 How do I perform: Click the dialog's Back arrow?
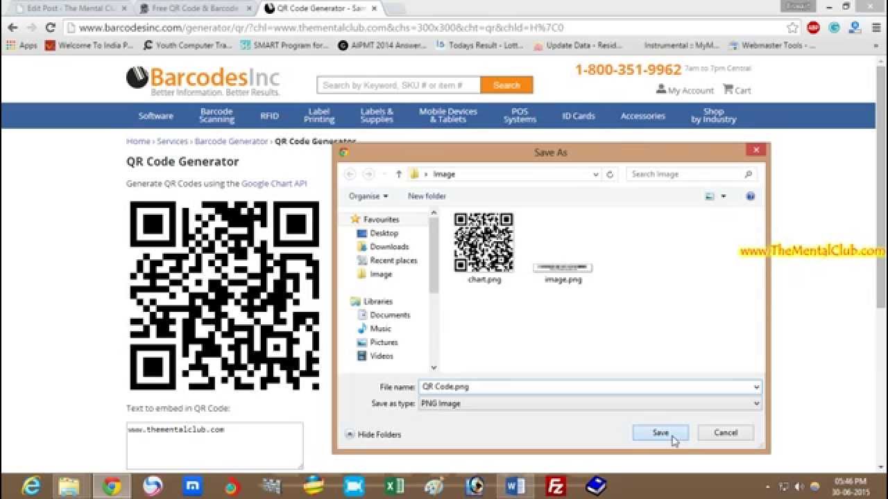click(x=350, y=174)
